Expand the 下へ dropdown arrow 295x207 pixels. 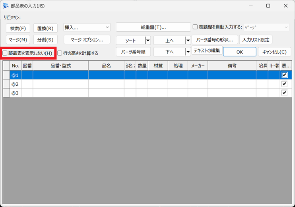pyautogui.click(x=188, y=52)
